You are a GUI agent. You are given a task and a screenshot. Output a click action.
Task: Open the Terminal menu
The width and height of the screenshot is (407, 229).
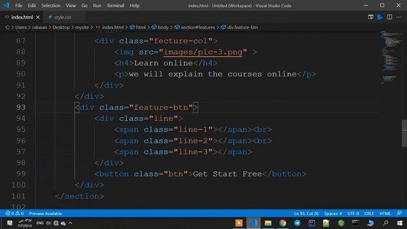click(x=115, y=6)
